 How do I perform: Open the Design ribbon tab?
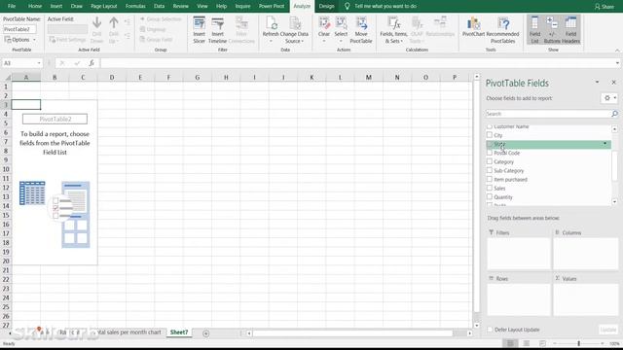click(327, 6)
